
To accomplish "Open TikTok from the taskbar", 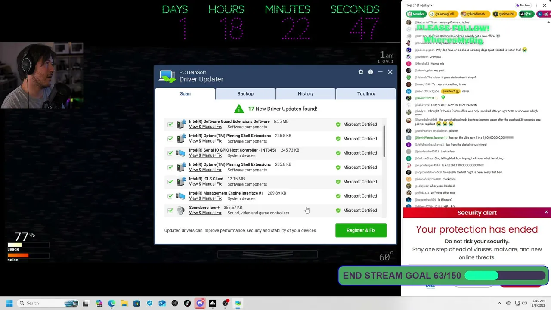I will pyautogui.click(x=187, y=303).
